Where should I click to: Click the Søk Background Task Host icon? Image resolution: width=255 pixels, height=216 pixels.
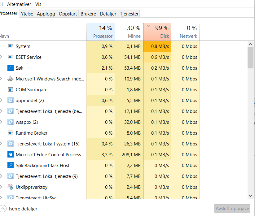[x=11, y=166]
